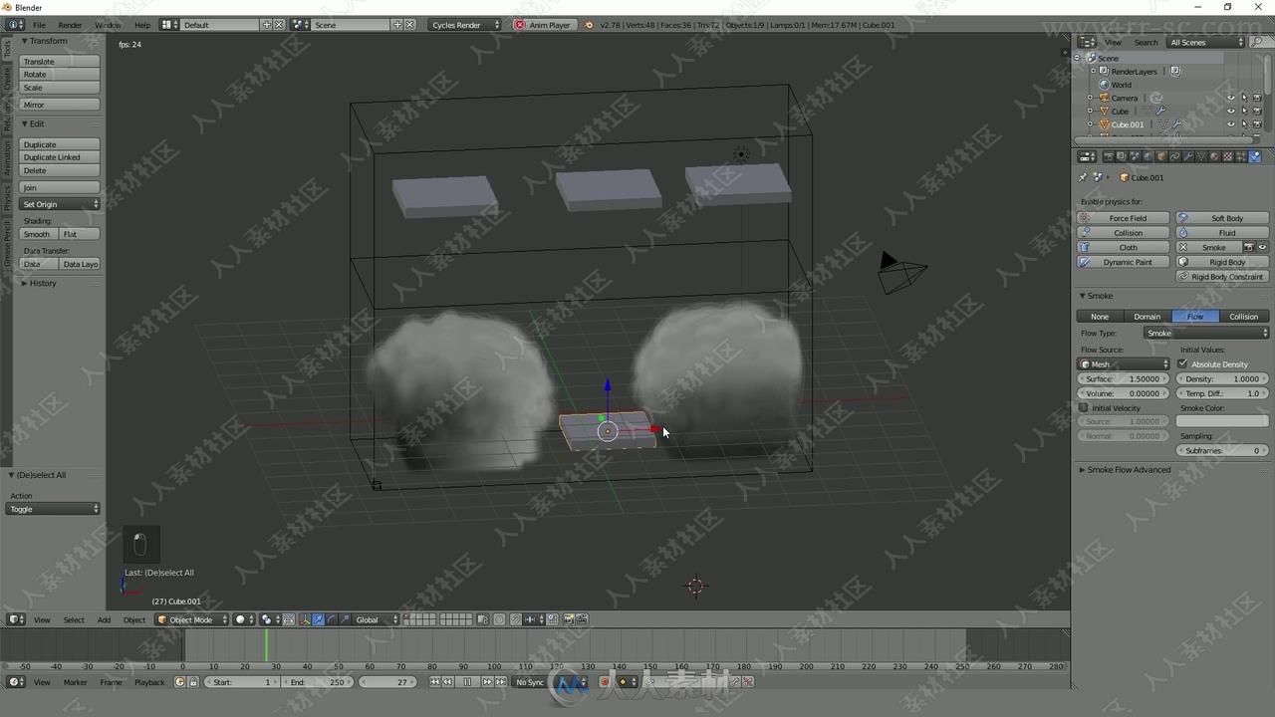The width and height of the screenshot is (1275, 717).
Task: Open the World properties tab icon
Action: pos(1147,156)
